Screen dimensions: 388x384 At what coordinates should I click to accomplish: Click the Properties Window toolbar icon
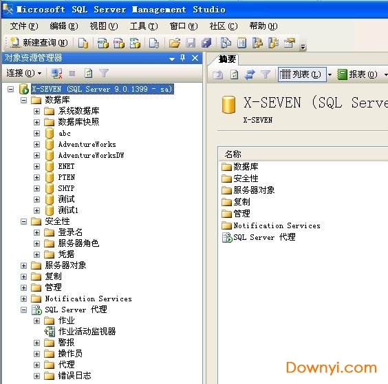289,43
